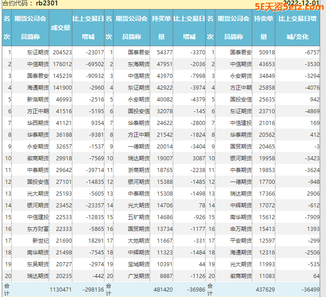The image size is (326, 297).
Task: Click 五矿期货 company name
Action: [139, 217]
